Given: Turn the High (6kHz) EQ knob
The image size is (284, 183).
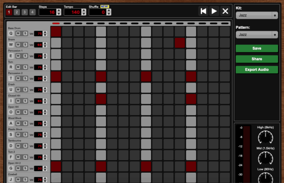Looking at the screenshot, I should (x=265, y=137).
